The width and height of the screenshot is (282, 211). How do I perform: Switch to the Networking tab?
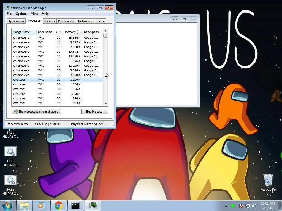pyautogui.click(x=86, y=21)
